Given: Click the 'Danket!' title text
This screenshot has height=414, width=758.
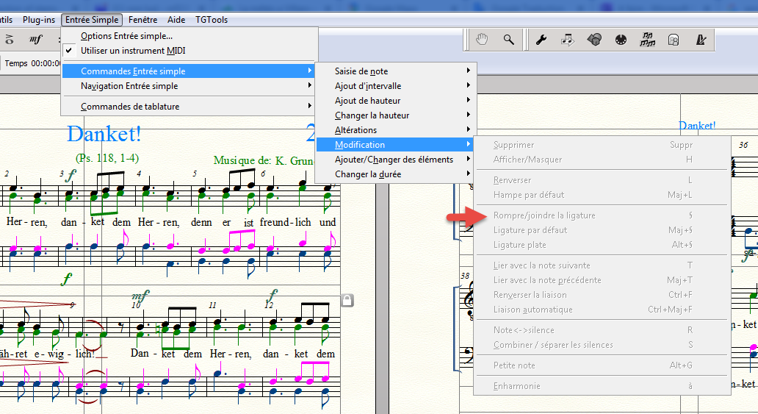Looking at the screenshot, I should (104, 134).
